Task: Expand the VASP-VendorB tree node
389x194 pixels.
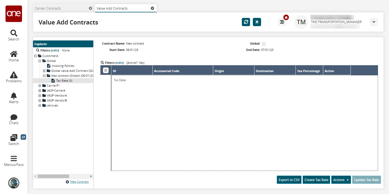Action: 40,100
